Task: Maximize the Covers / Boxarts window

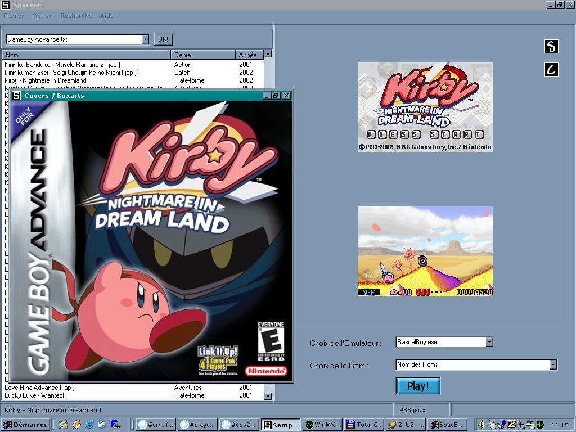Action: tap(276, 96)
